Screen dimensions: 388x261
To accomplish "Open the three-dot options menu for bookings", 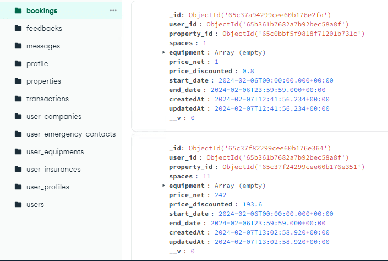I will pyautogui.click(x=113, y=10).
